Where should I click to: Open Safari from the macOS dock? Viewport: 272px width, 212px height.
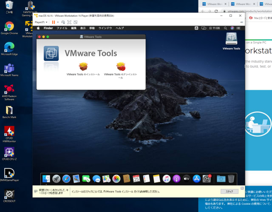[x=66, y=179]
